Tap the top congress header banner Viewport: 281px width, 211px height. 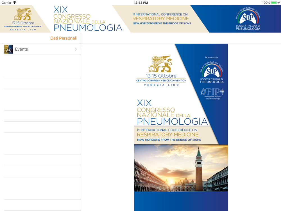140,19
